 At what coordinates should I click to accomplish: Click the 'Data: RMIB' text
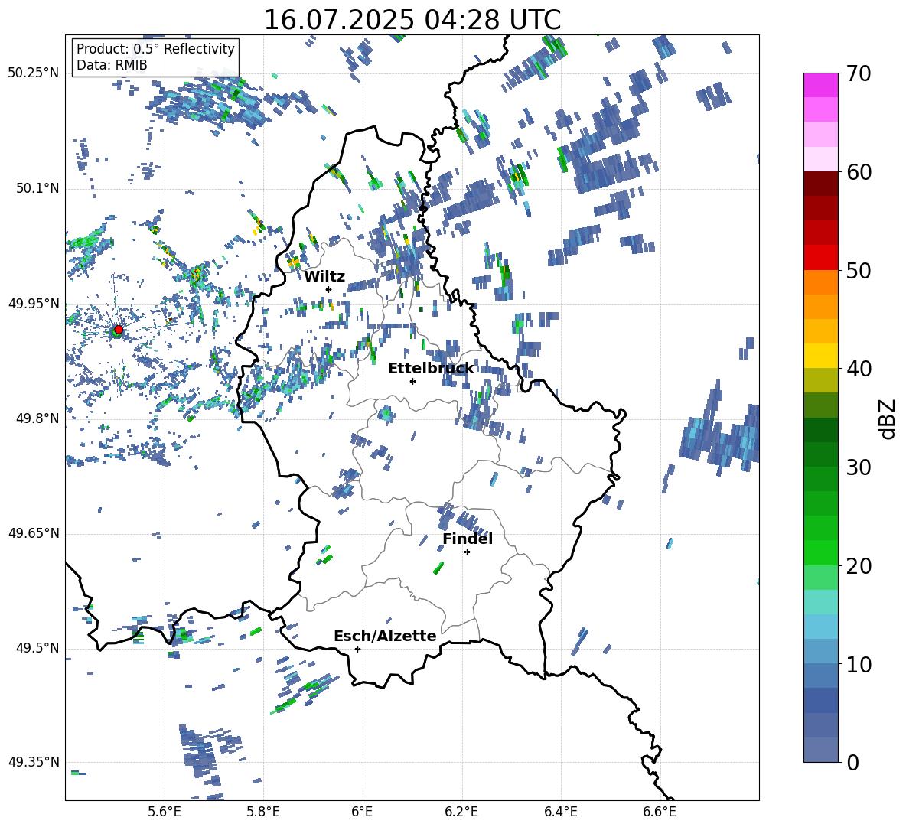[x=112, y=65]
